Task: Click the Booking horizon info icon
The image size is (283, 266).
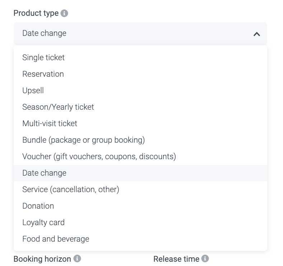Action: 77,258
